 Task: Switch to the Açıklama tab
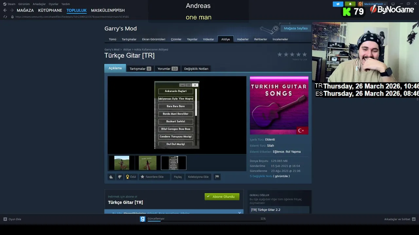pos(115,68)
